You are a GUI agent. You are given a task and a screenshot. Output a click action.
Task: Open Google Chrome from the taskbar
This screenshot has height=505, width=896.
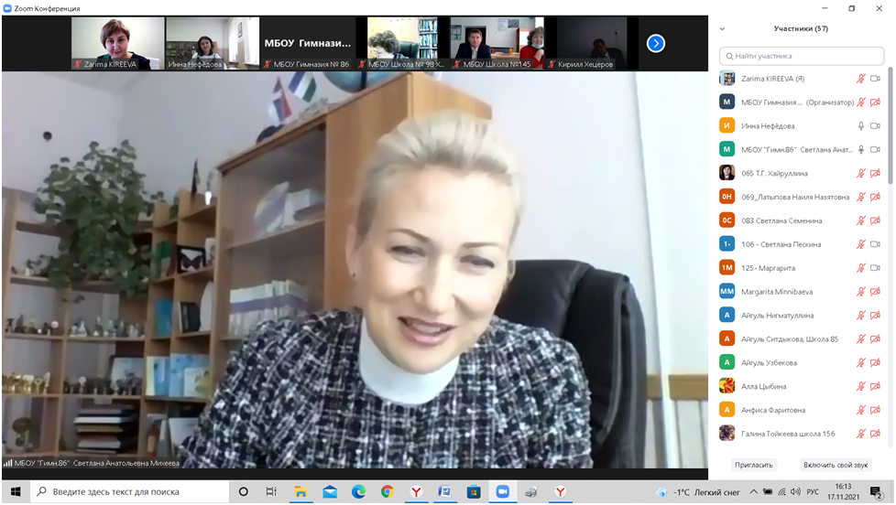[387, 492]
